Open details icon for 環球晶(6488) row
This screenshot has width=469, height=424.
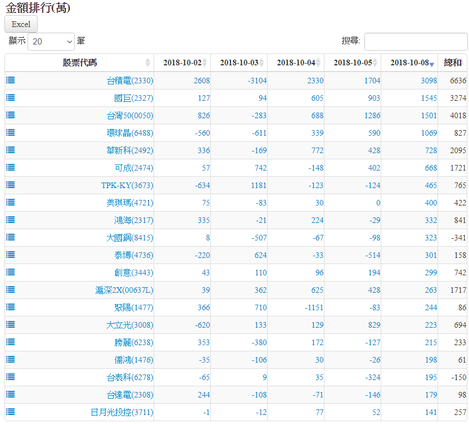[x=10, y=132]
